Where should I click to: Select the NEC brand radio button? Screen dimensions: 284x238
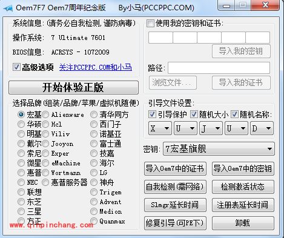(x=21, y=182)
